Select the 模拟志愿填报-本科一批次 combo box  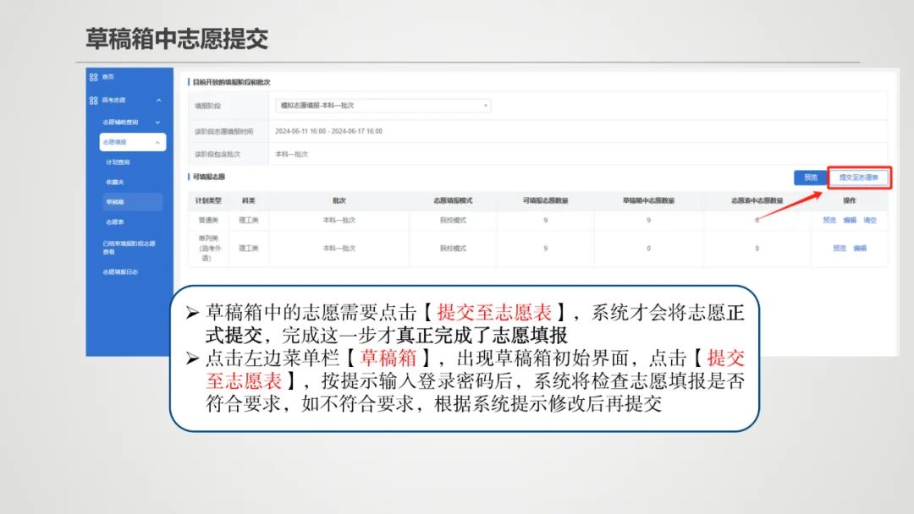[x=381, y=105]
